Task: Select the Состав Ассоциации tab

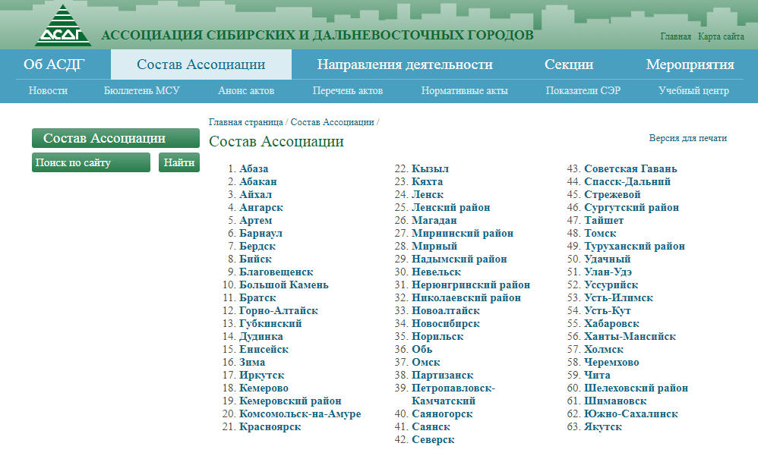Action: click(201, 64)
